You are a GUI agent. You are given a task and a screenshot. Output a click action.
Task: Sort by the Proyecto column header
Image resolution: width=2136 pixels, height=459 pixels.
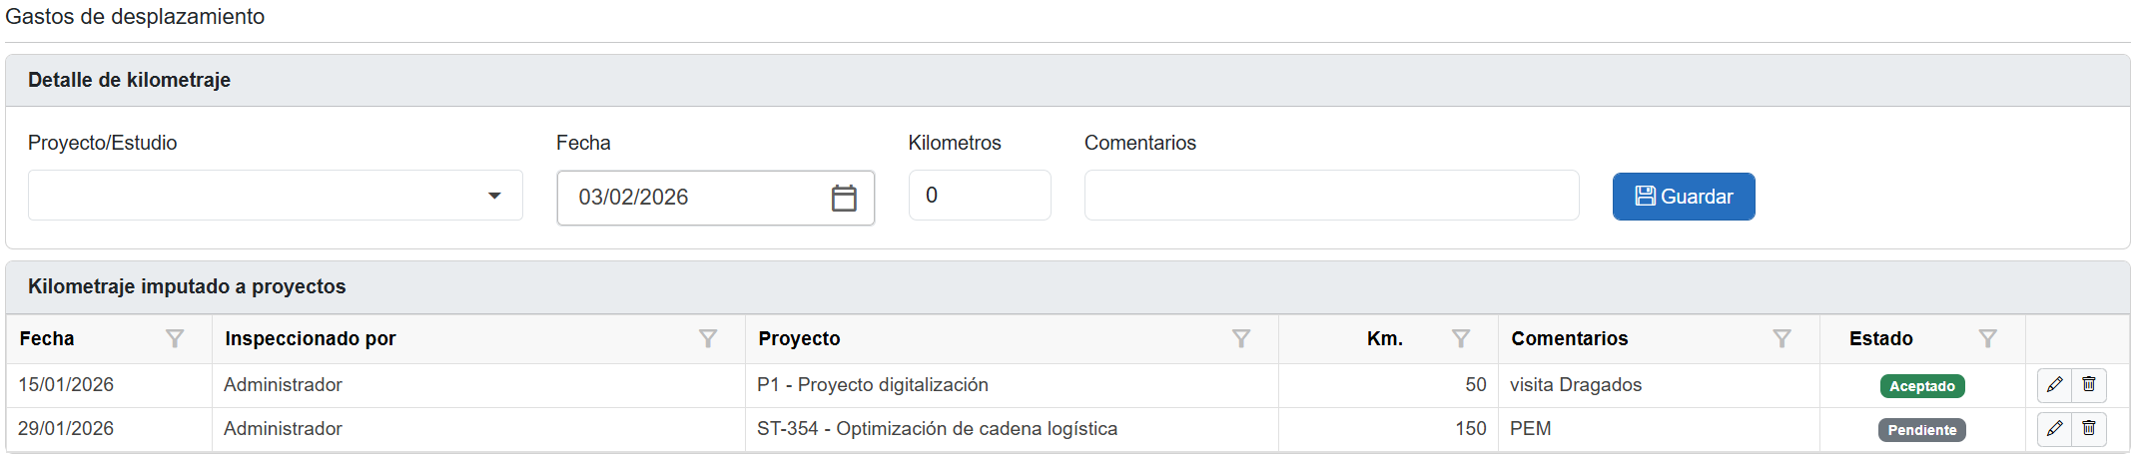click(x=800, y=339)
